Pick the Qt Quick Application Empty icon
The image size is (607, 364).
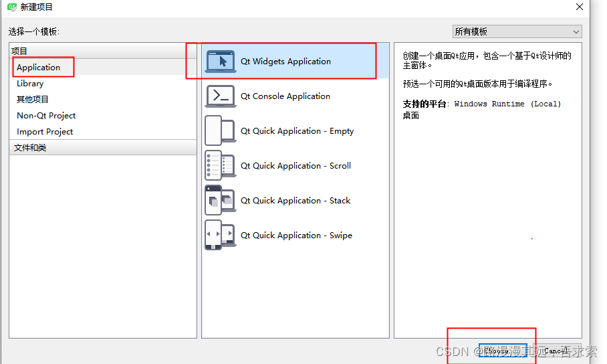[x=220, y=130]
